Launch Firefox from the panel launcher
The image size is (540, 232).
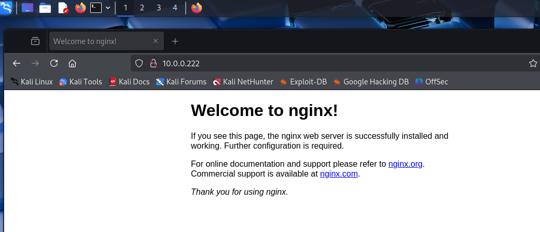[80, 8]
